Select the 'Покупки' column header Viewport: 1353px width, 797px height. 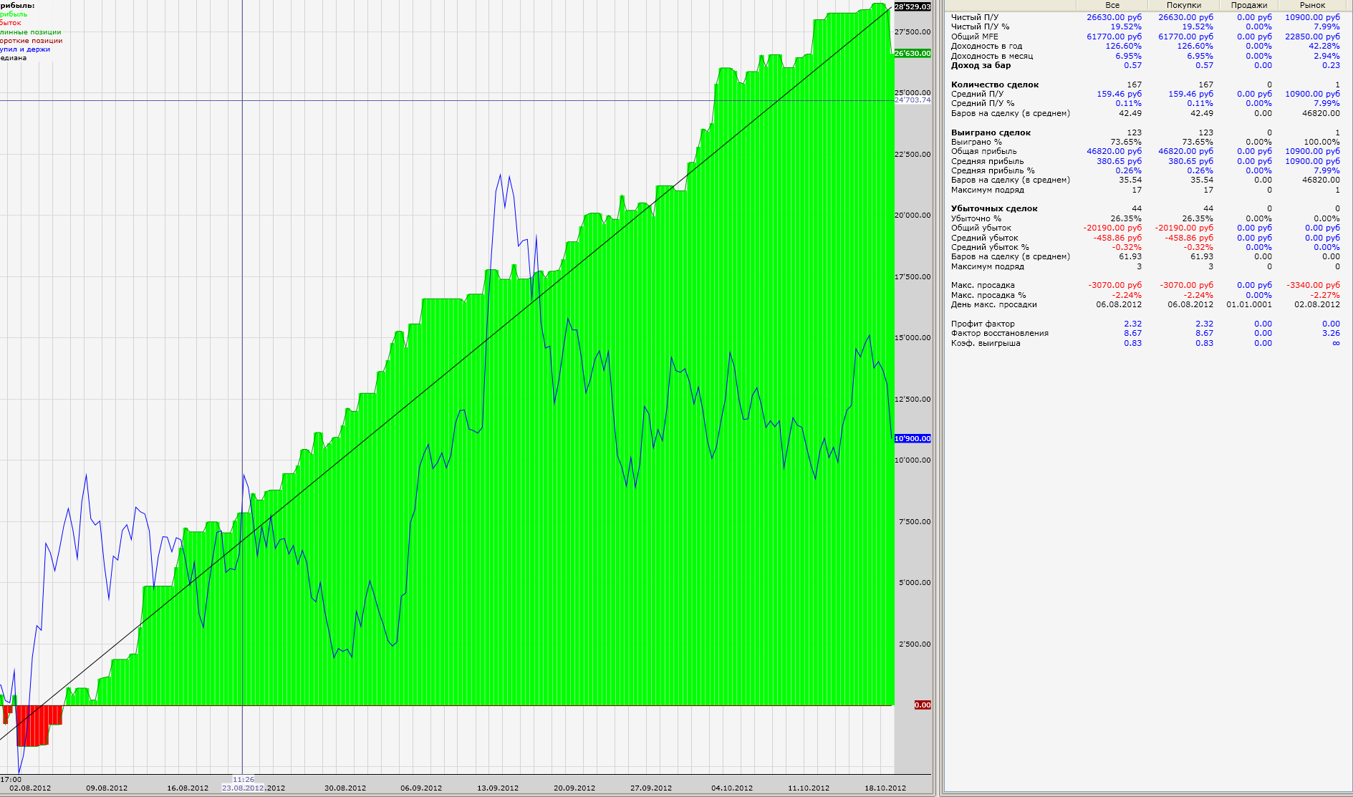(x=1183, y=5)
